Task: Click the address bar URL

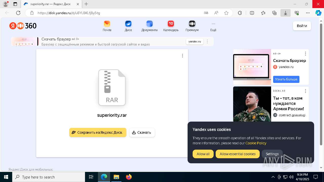Action: 69,13
